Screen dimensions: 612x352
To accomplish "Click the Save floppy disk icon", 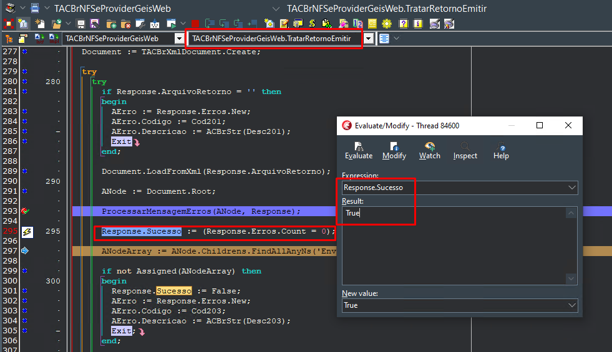I will coord(81,24).
